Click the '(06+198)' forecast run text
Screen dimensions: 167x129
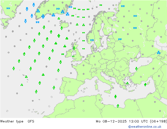pyautogui.click(x=159, y=121)
